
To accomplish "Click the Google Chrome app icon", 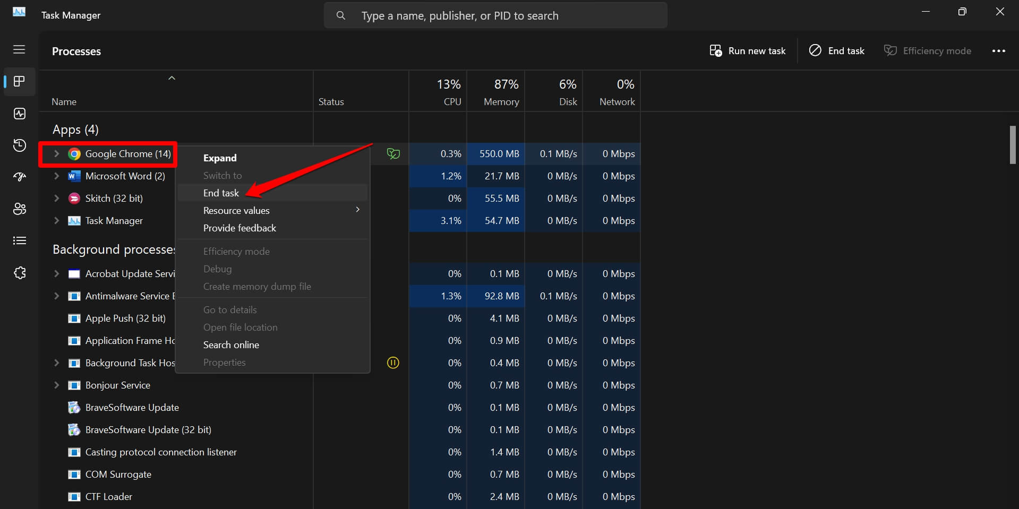I will [x=74, y=154].
